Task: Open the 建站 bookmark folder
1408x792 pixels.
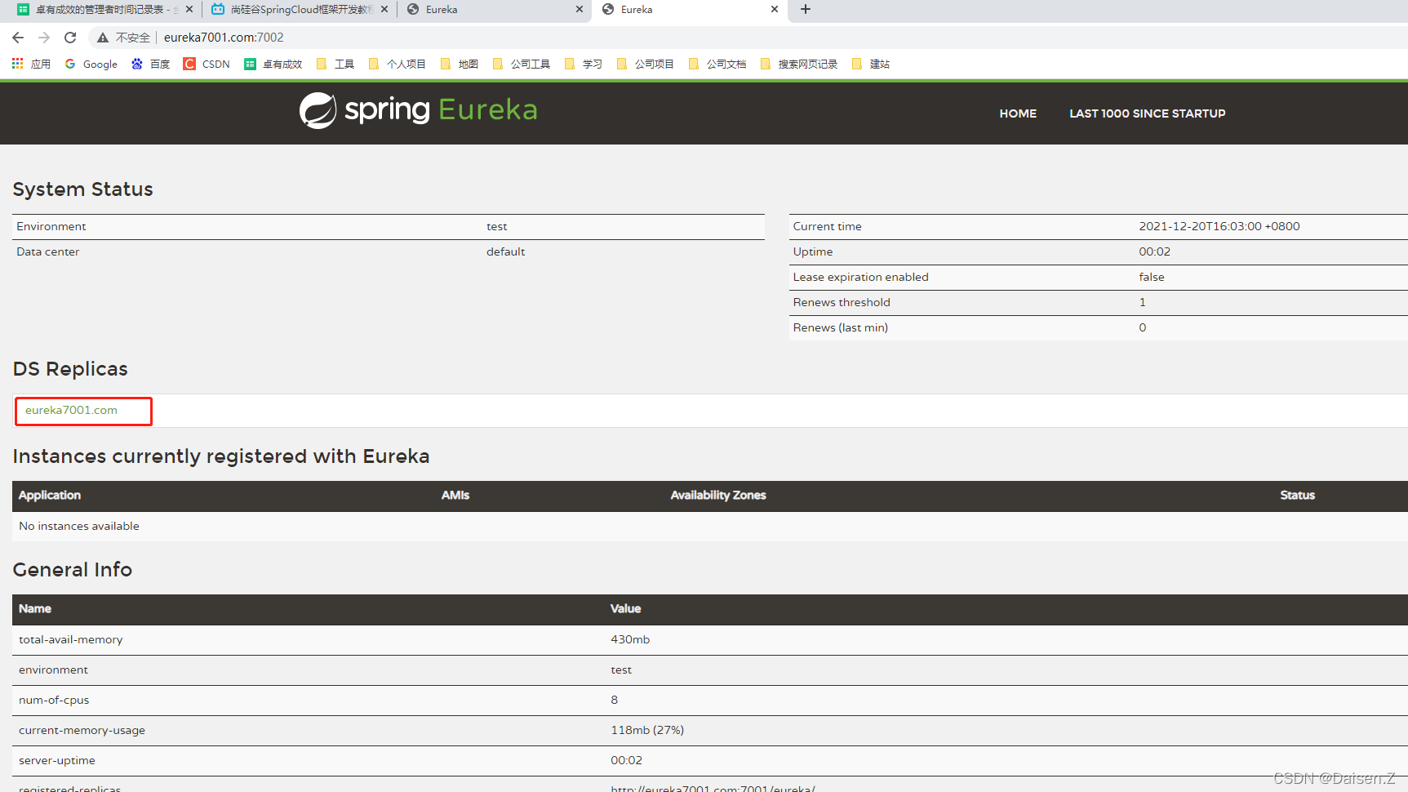Action: click(871, 64)
